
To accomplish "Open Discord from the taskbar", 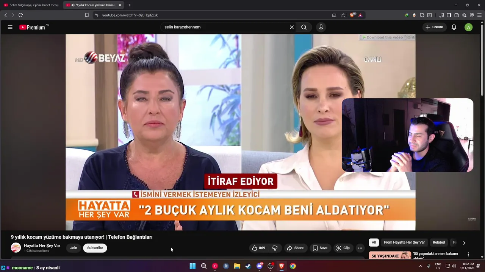I will (x=260, y=266).
